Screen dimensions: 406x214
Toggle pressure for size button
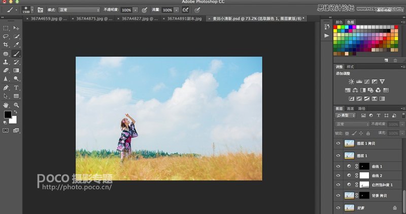coord(197,10)
